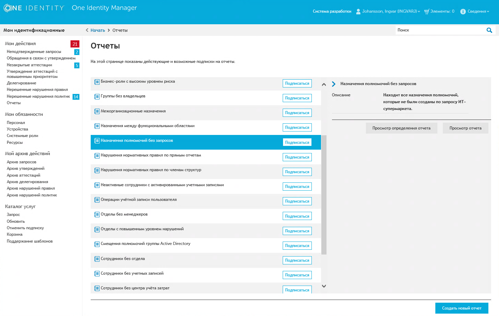Follow the Начать breadcrumb link
This screenshot has width=499, height=316.
[98, 30]
